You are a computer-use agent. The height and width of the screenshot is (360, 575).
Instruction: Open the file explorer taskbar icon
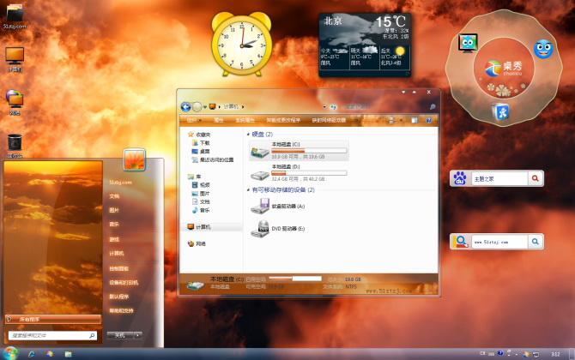(x=68, y=354)
